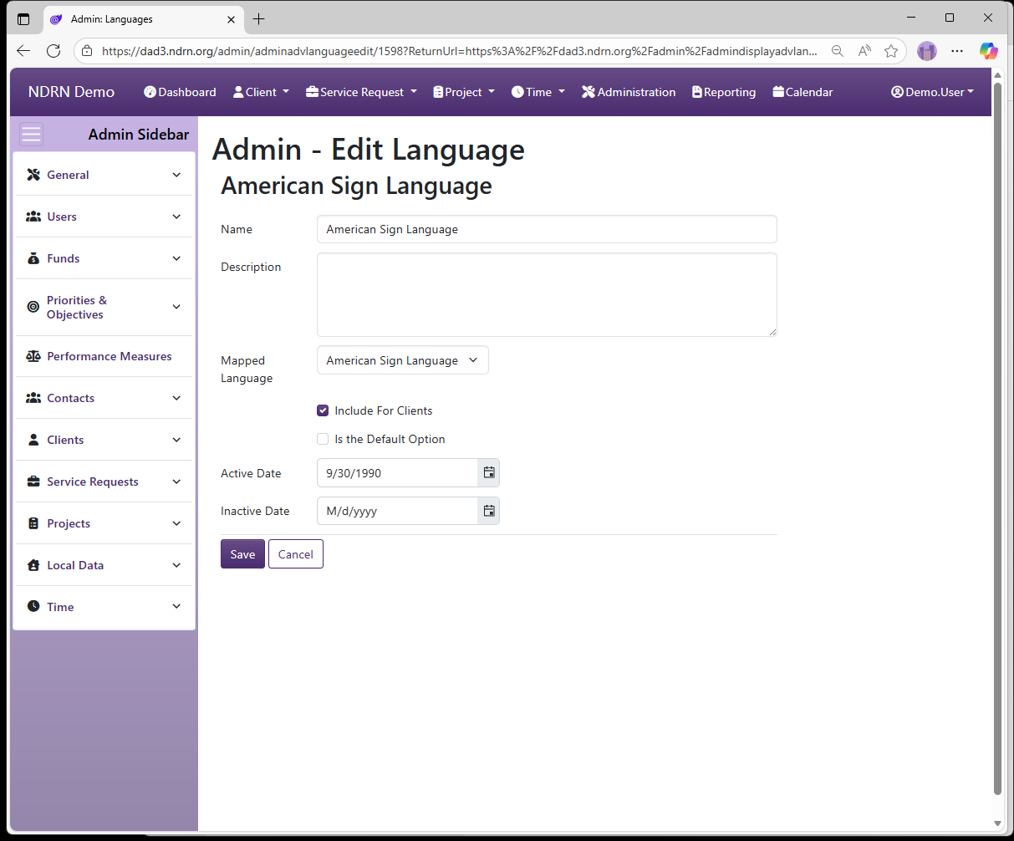
Task: Click the Cancel button
Action: 296,554
